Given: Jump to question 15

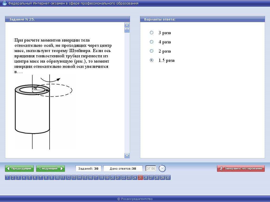Looking at the screenshot, I should [x=85, y=178].
